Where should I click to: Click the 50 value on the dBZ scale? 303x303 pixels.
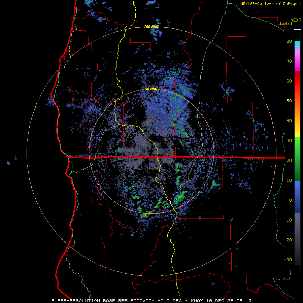point(289,101)
